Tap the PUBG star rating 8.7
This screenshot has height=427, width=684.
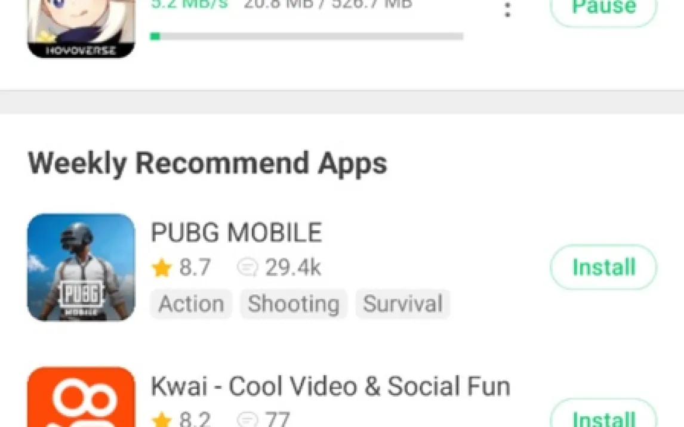coord(181,268)
